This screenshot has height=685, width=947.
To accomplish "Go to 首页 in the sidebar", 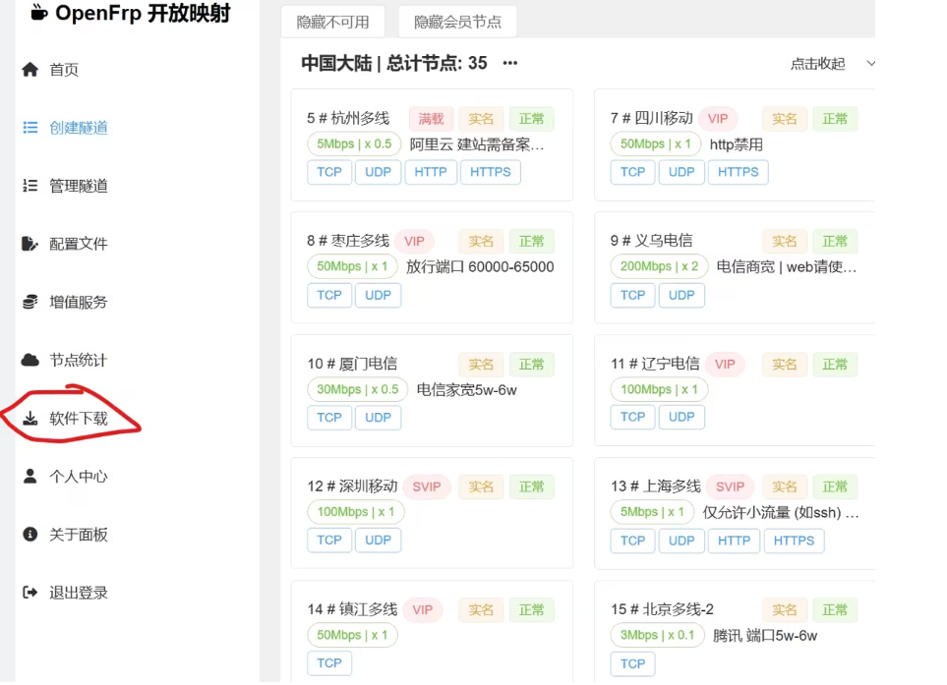I will (x=64, y=70).
